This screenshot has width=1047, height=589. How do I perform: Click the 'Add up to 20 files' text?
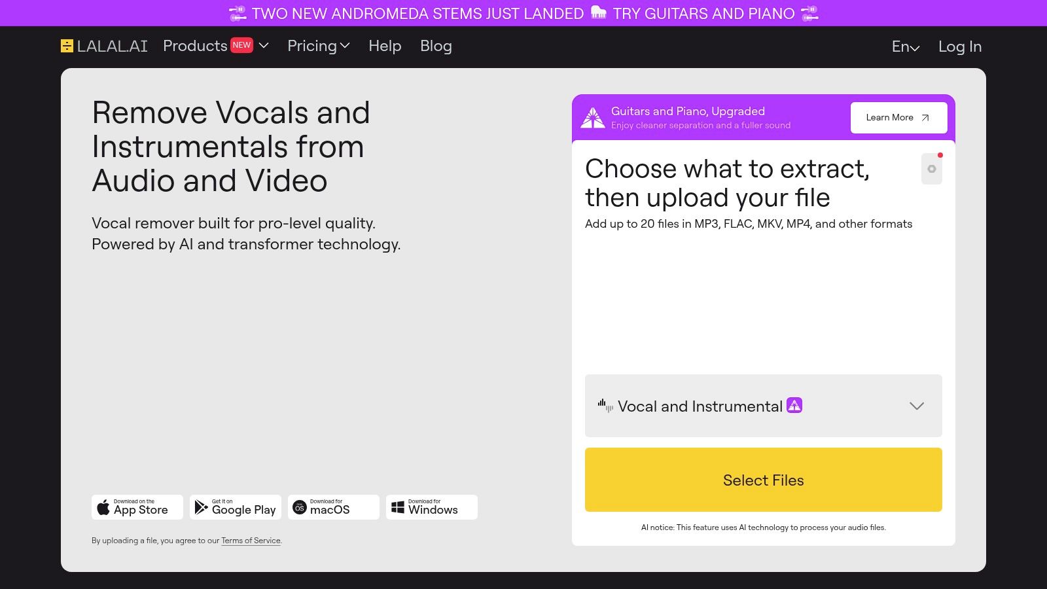click(749, 224)
